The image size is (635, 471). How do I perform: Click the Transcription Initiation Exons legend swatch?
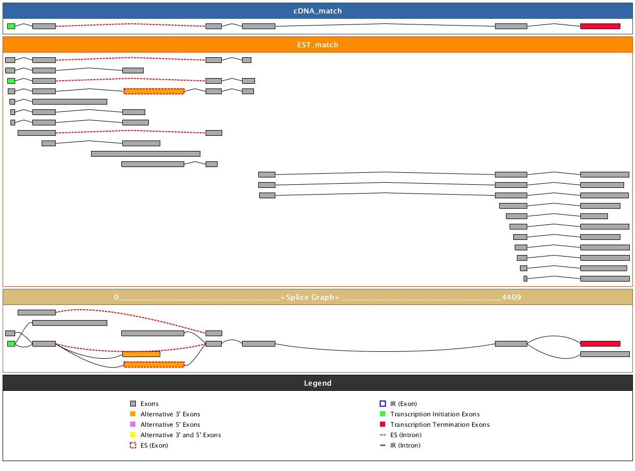coord(383,414)
